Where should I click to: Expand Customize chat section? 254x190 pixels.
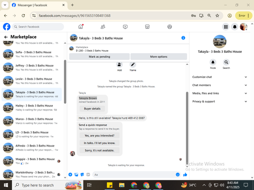[219, 77]
